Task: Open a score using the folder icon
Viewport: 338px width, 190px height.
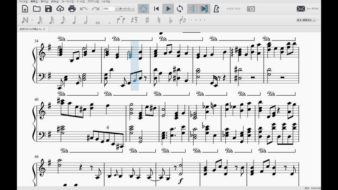Action: tap(37, 9)
